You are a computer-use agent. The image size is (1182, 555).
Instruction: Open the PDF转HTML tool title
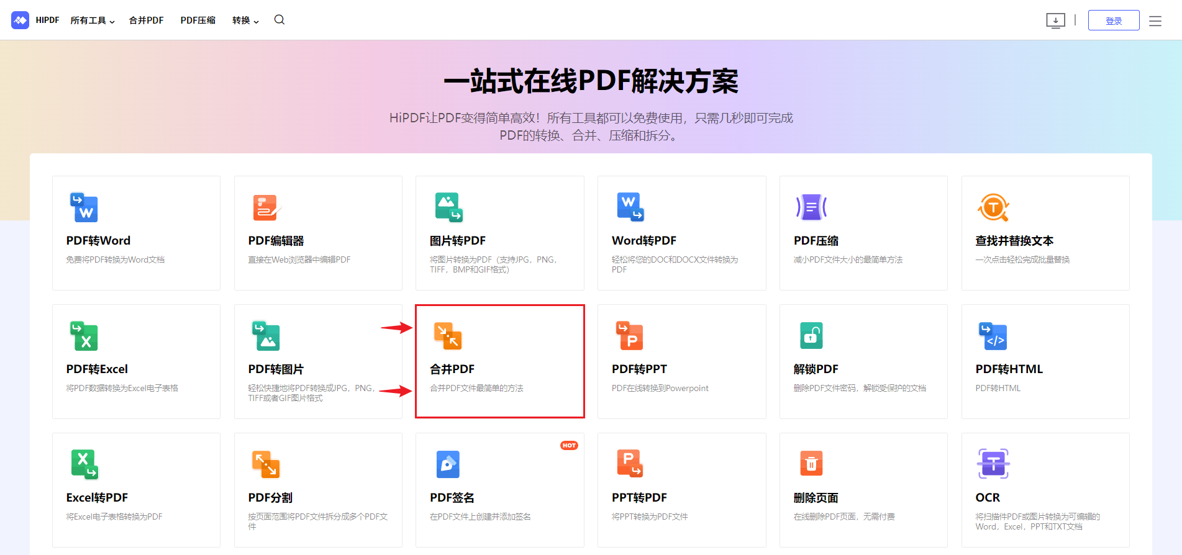point(1009,369)
